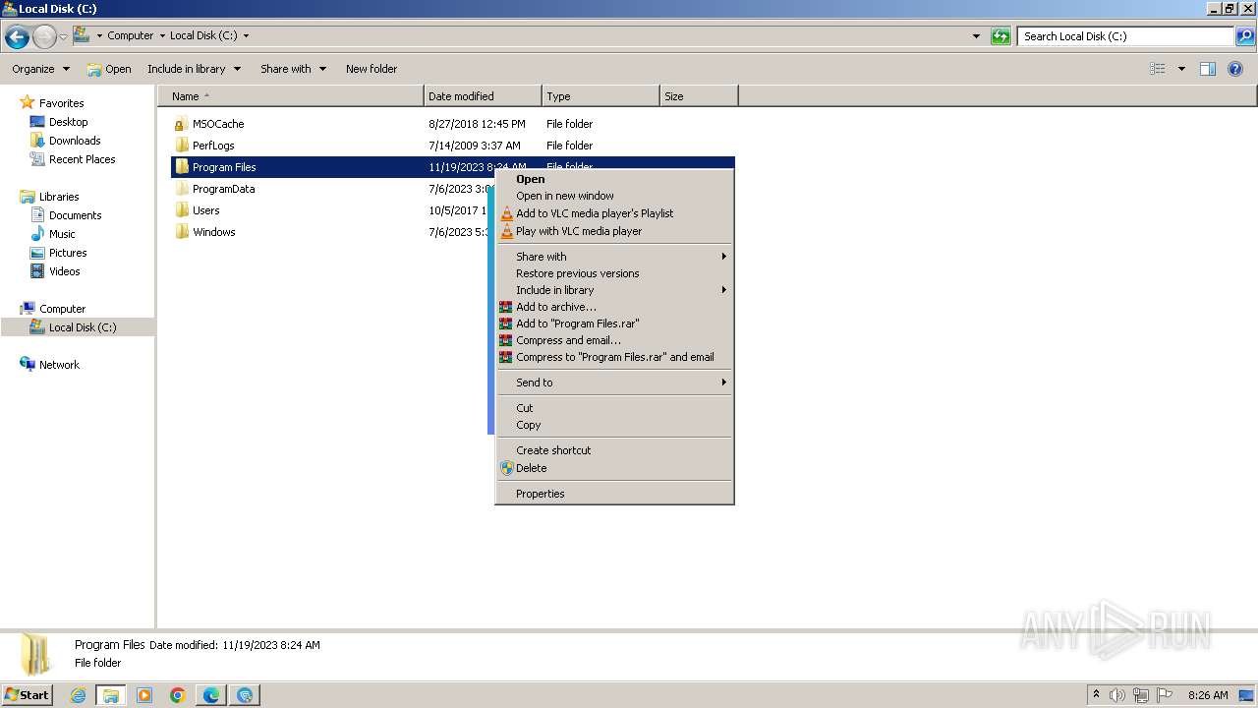Screen dimensions: 1258x708
Task: Click the PerfLogs folder icon
Action: tap(181, 146)
